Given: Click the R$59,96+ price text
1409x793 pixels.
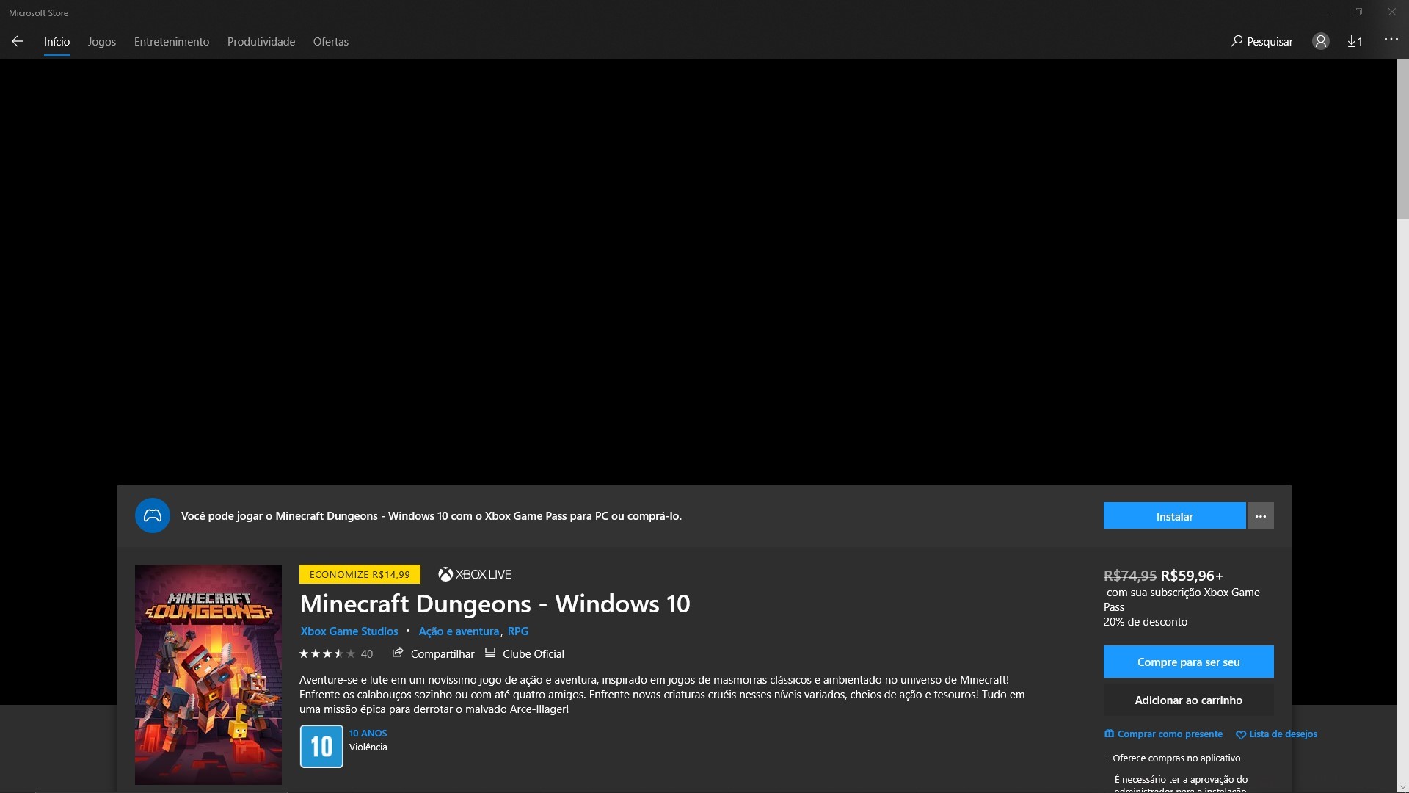Looking at the screenshot, I should click(x=1193, y=576).
